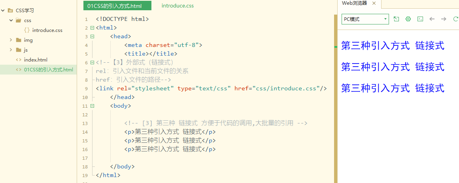Screen dimensions: 459x183
Task: Refresh the built-in web browser preview
Action: tap(455, 19)
